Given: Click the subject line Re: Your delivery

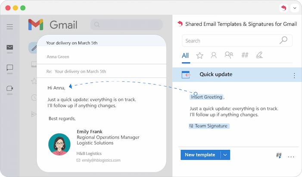Looking at the screenshot, I should pos(102,71).
